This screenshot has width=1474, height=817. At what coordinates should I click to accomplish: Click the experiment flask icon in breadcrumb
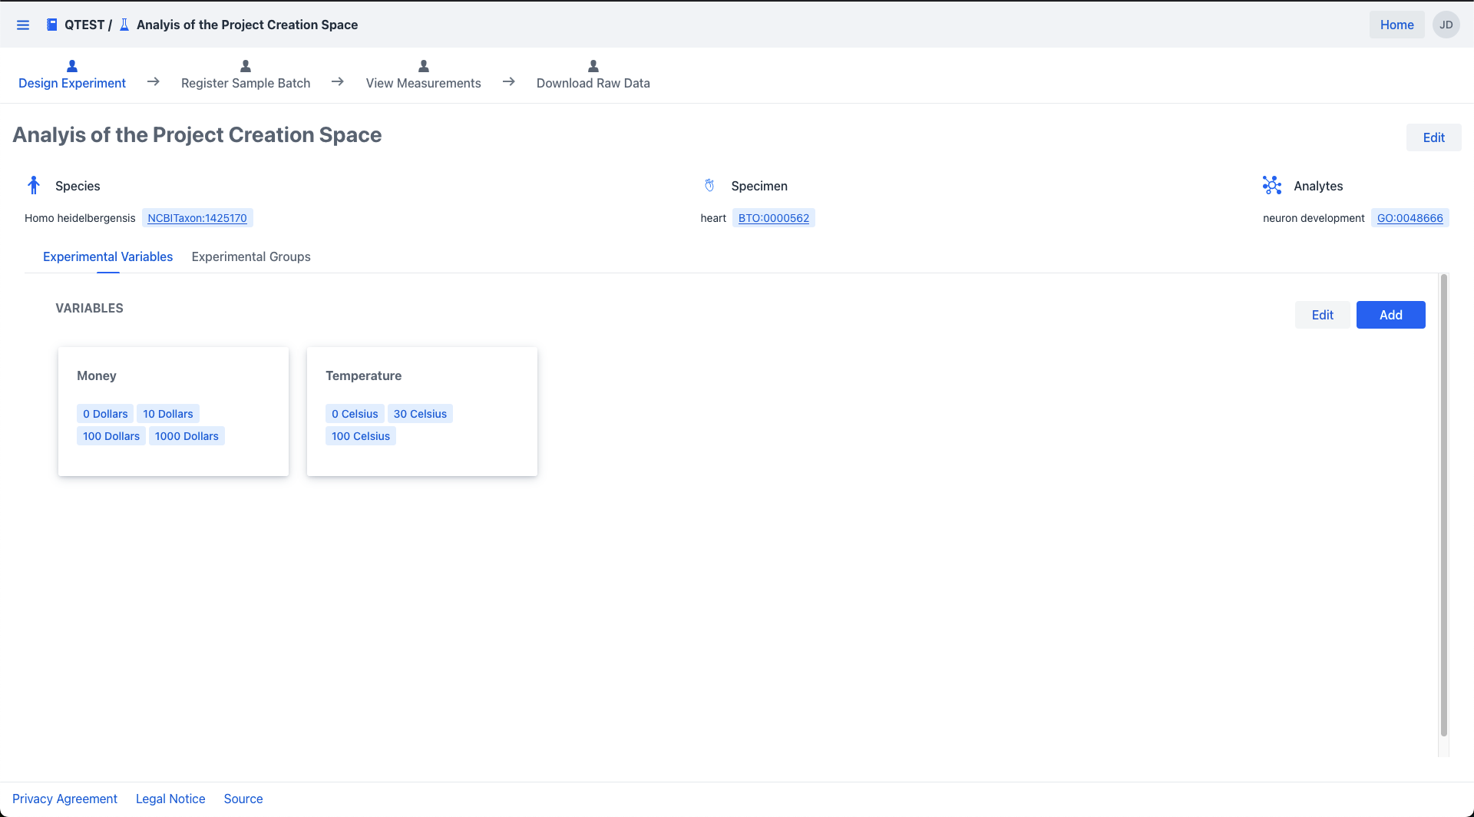pos(124,25)
